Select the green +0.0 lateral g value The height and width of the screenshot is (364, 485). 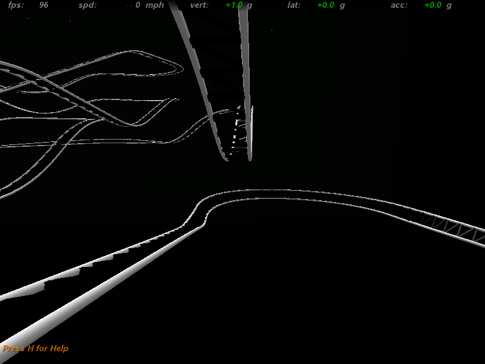pos(326,5)
